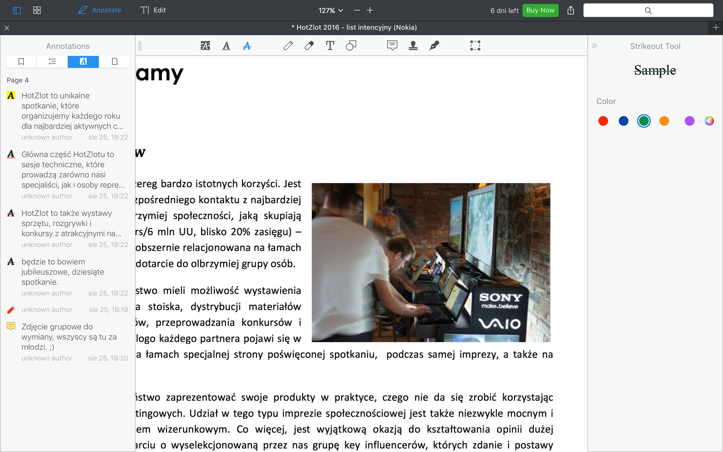
Task: Switch to the Bookmarks sidebar tab
Action: 21,62
